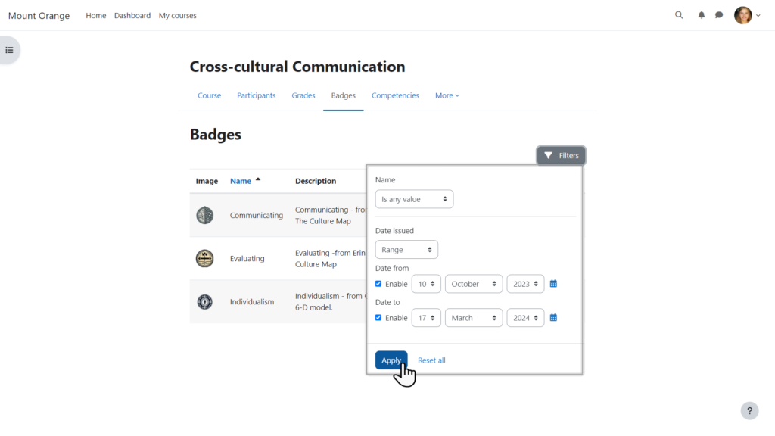This screenshot has height=436, width=775.
Task: Click the Communicating badge image
Action: (204, 215)
